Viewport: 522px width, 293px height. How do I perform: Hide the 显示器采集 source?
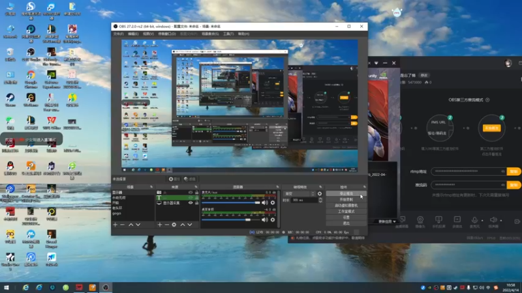tap(191, 203)
